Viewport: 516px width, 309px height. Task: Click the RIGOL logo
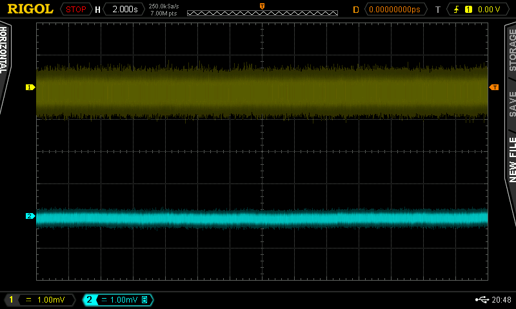(30, 9)
